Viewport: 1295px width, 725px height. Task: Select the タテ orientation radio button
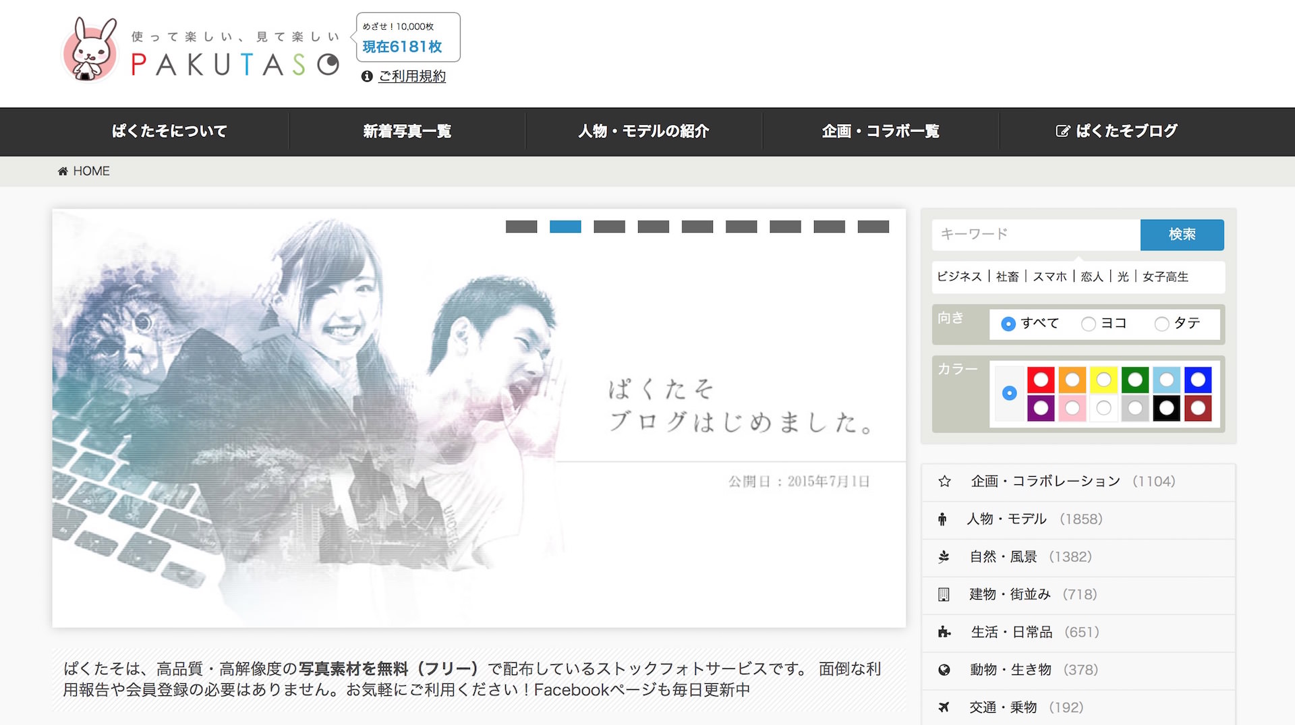(1161, 324)
